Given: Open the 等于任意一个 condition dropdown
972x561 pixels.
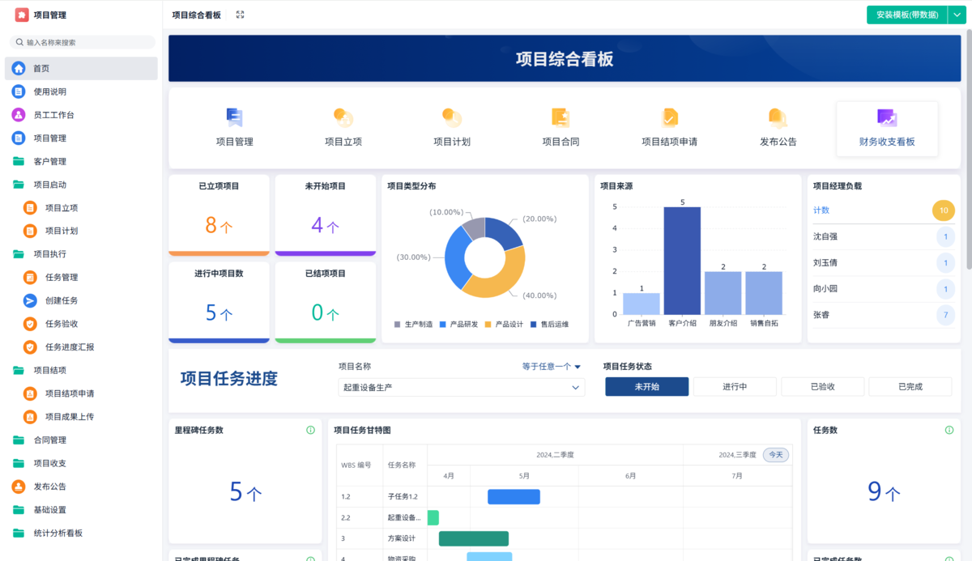Looking at the screenshot, I should [552, 367].
